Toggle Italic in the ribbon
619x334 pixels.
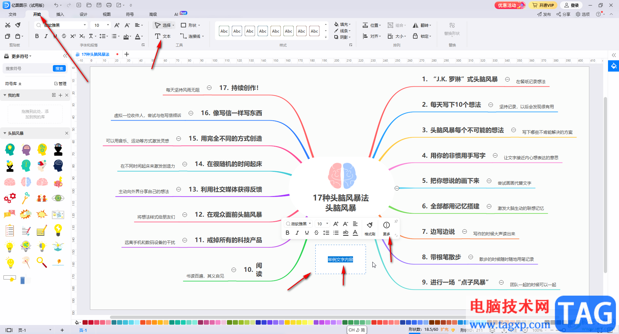46,36
